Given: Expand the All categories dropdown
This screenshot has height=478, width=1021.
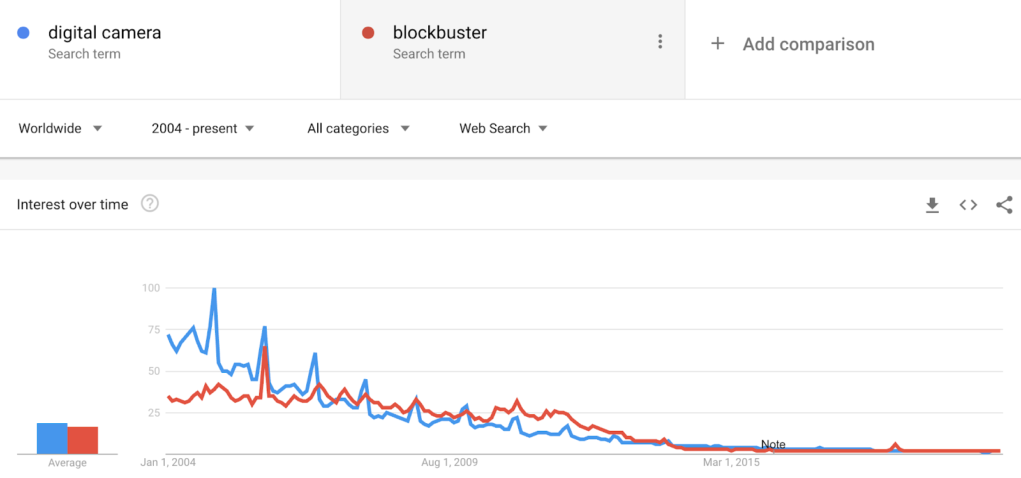Looking at the screenshot, I should click(359, 128).
